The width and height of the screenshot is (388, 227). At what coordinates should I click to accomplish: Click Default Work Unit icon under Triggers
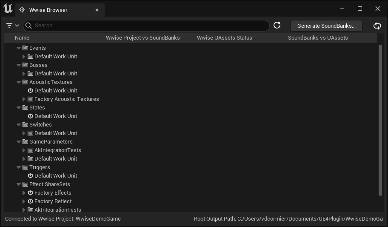pyautogui.click(x=30, y=176)
